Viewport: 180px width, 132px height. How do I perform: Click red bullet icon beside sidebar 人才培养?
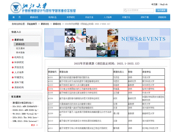tap(13, 72)
